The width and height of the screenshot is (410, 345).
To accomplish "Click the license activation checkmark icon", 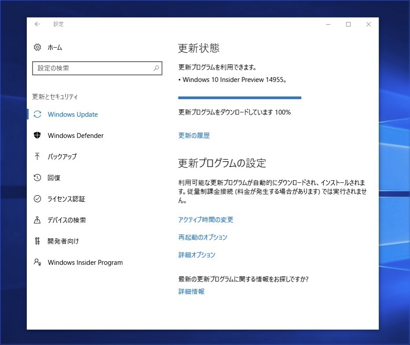I will (37, 199).
